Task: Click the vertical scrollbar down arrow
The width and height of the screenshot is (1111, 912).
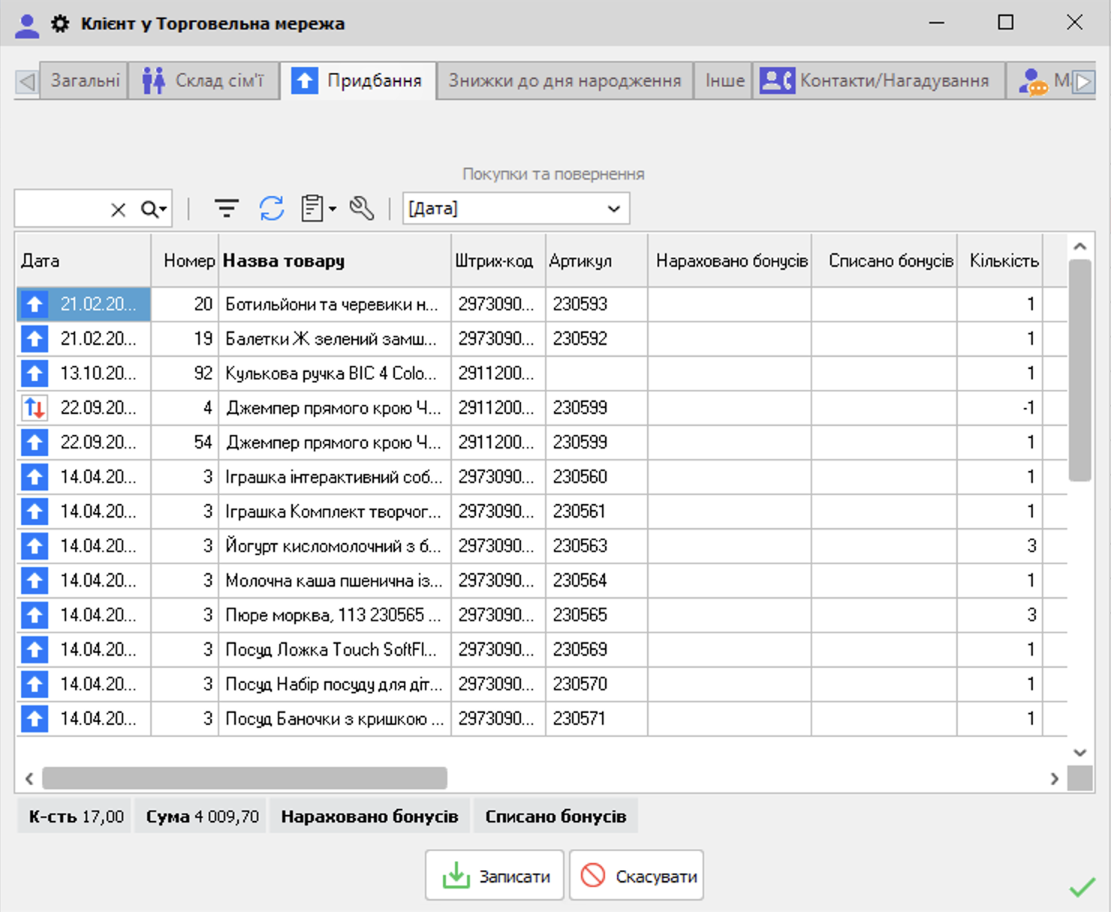Action: [x=1079, y=752]
